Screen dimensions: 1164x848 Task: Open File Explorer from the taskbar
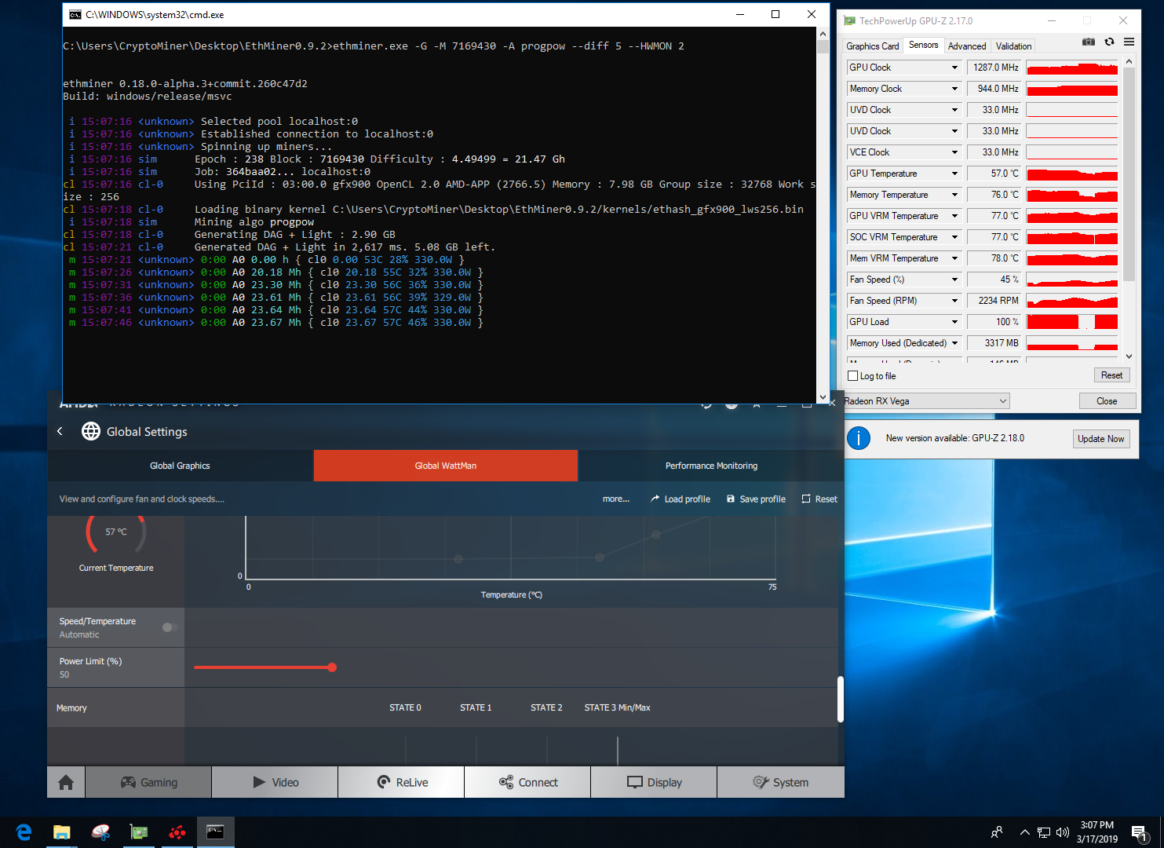pyautogui.click(x=62, y=832)
